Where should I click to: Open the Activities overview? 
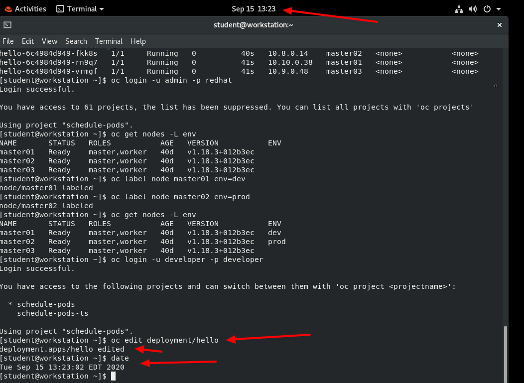click(x=25, y=9)
